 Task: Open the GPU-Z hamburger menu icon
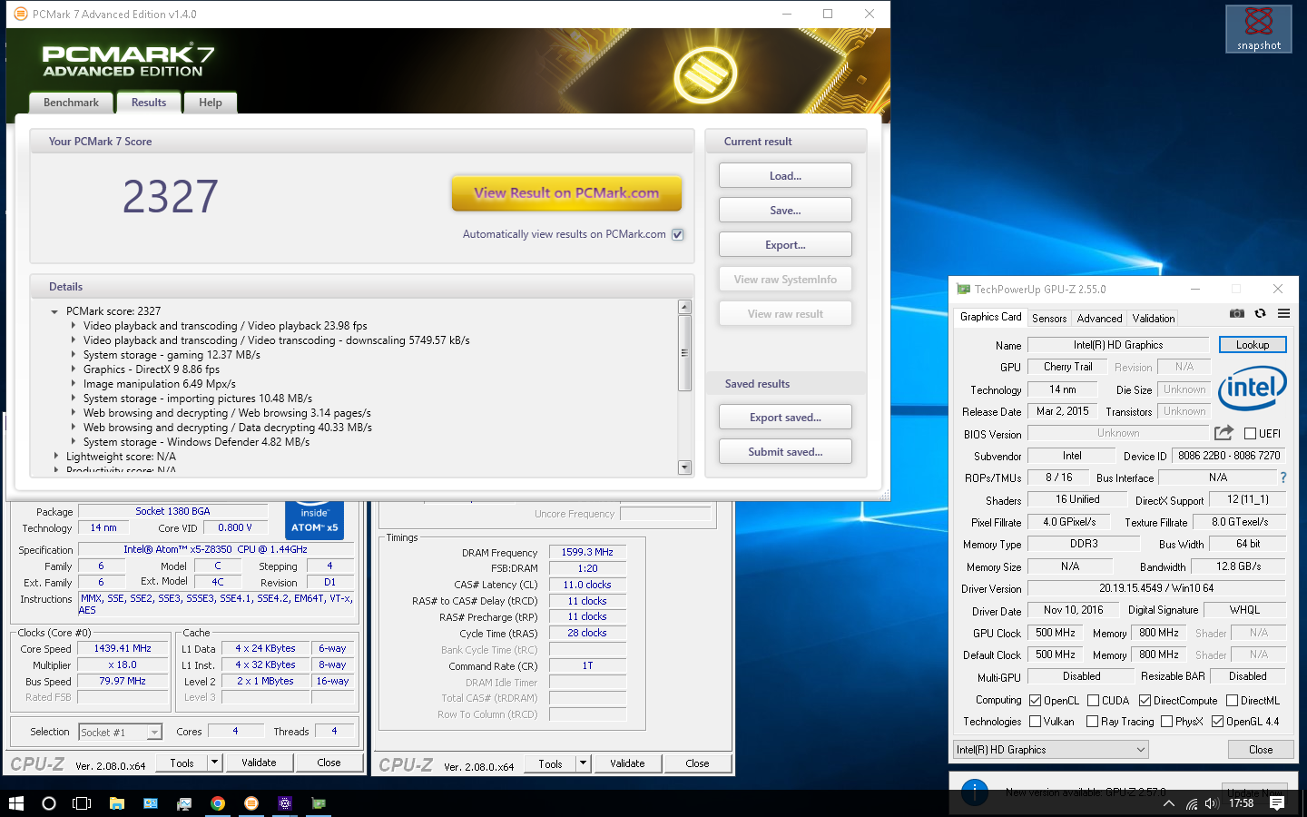pyautogui.click(x=1283, y=314)
